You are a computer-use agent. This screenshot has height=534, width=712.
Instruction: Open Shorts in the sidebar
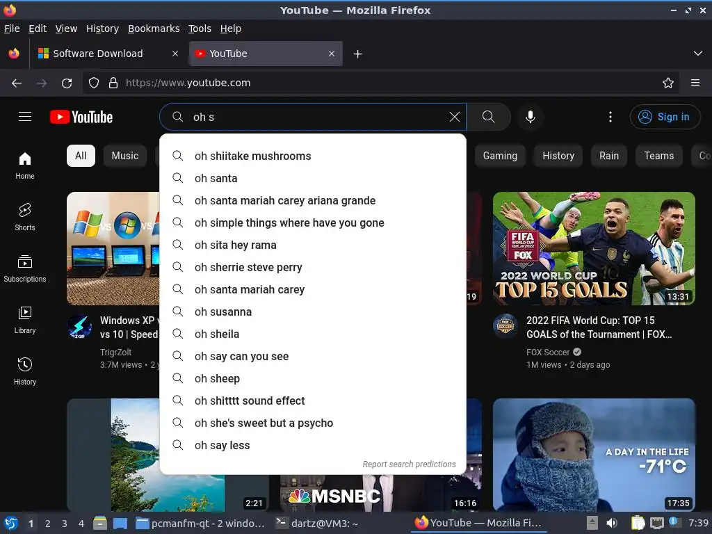point(25,217)
